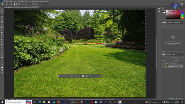Select the Type tool
This screenshot has width=185, height=104.
tap(2, 50)
